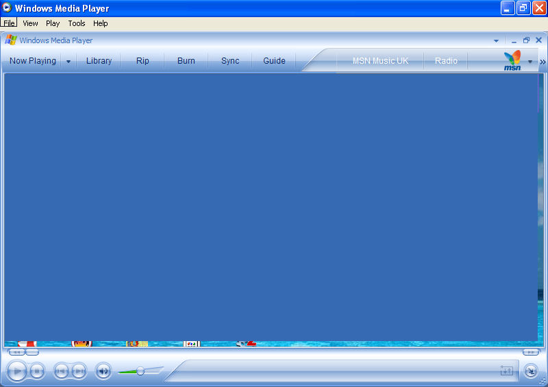This screenshot has height=387, width=548.
Task: Click the rewind button on the seek bar
Action: click(16, 351)
